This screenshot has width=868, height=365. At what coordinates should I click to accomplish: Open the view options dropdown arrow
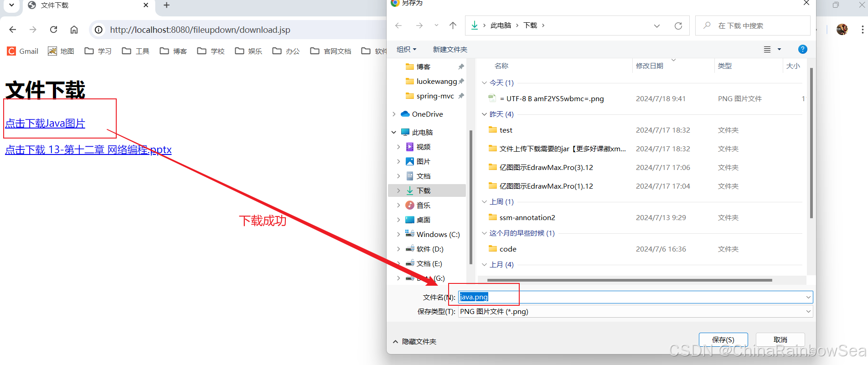point(779,49)
